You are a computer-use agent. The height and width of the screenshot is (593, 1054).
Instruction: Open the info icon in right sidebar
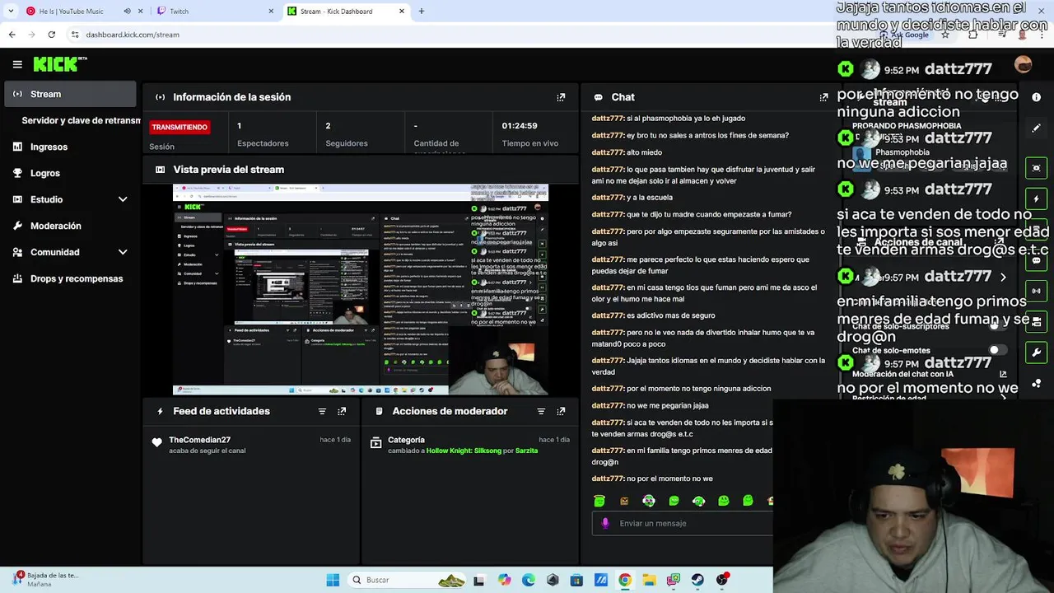(1036, 97)
